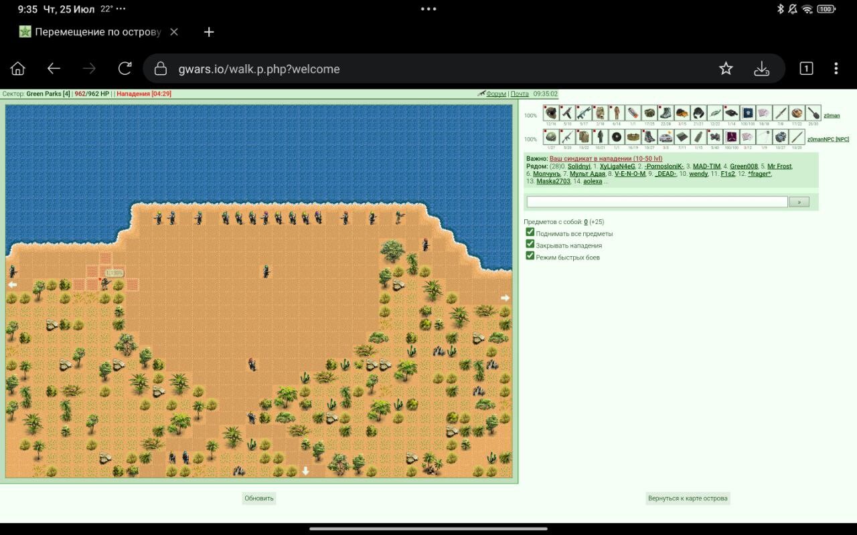Viewport: 857px width, 535px height.
Task: Toggle 'Поднимать все предметы' checkbox
Action: [530, 232]
